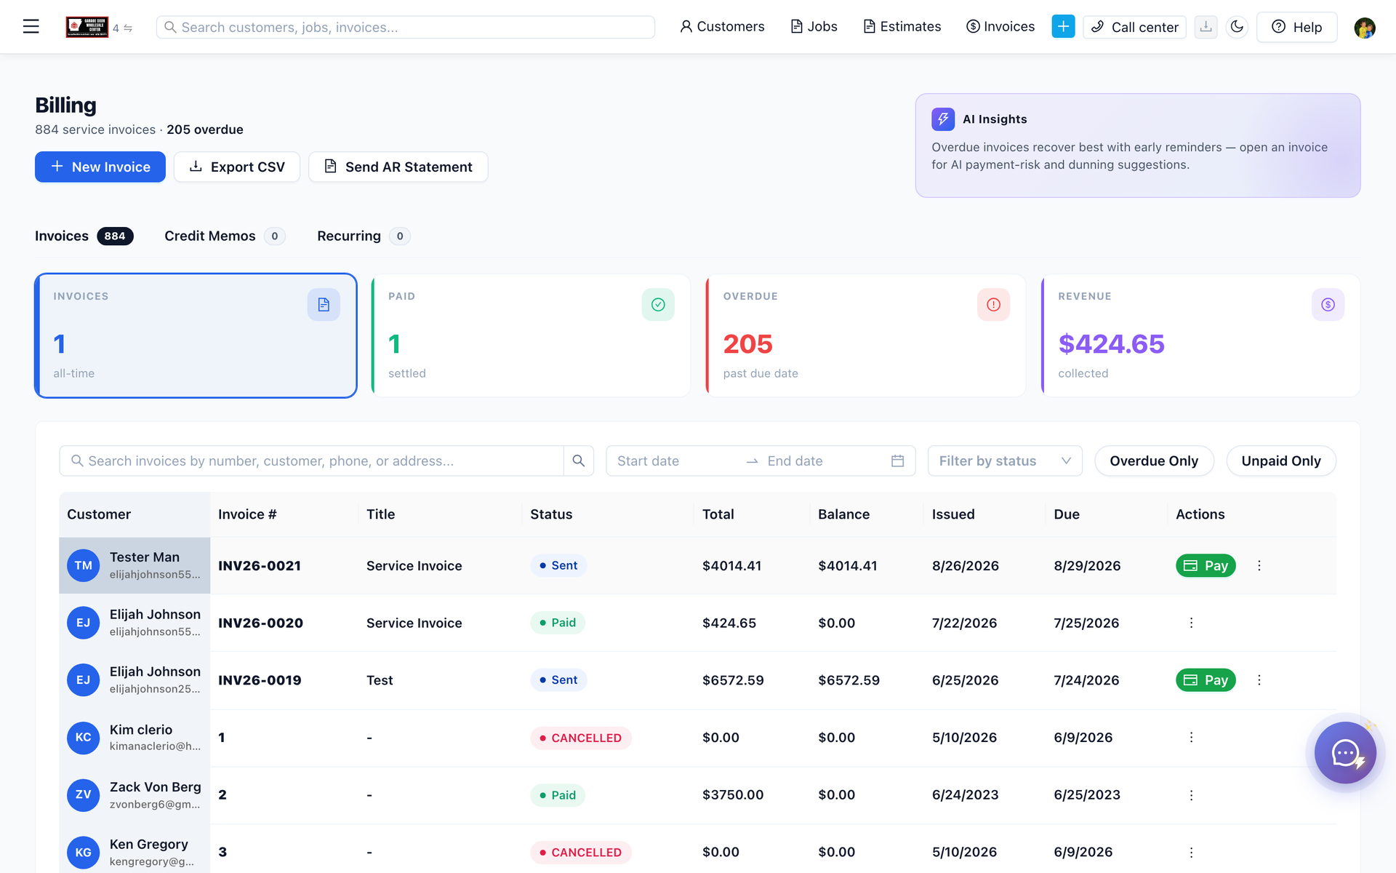
Task: Open the hamburger navigation menu
Action: tap(31, 27)
